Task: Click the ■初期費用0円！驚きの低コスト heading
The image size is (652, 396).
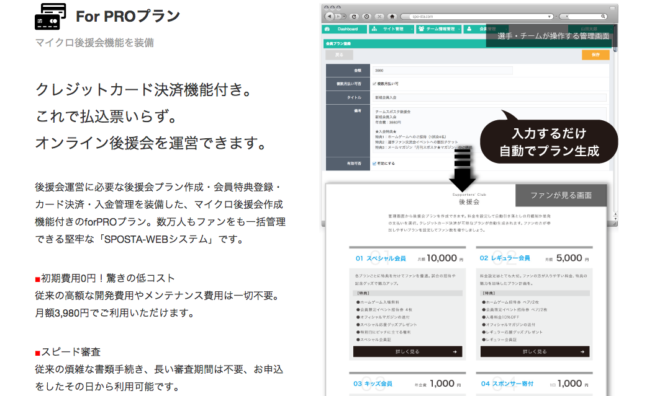Action: 105,278
